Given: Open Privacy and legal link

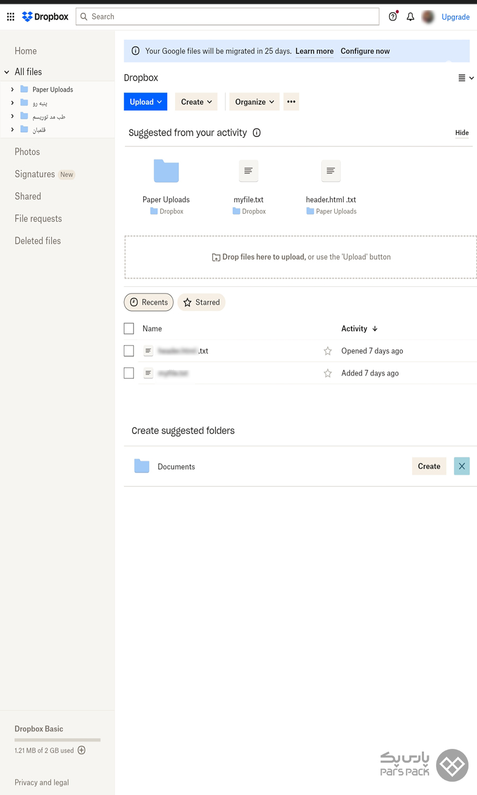Looking at the screenshot, I should (x=42, y=782).
